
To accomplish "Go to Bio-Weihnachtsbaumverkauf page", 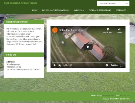I will 56,10.
